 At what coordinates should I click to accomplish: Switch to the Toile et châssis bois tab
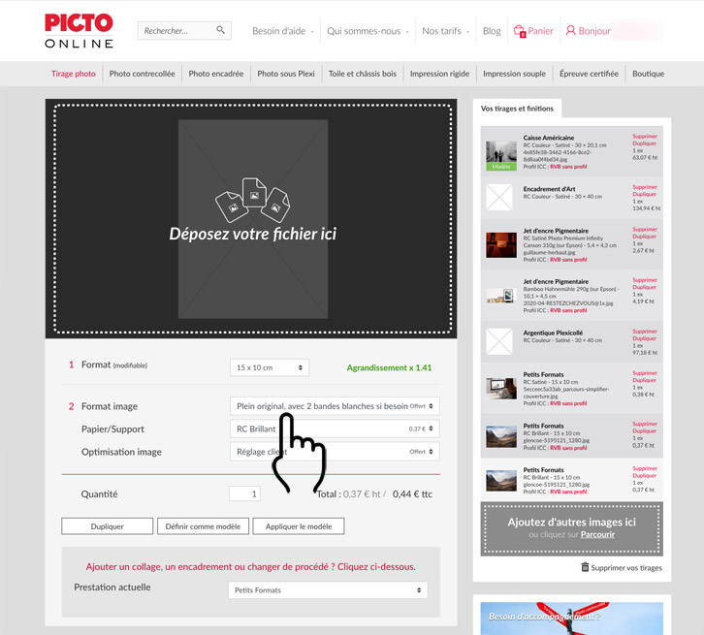click(x=362, y=74)
